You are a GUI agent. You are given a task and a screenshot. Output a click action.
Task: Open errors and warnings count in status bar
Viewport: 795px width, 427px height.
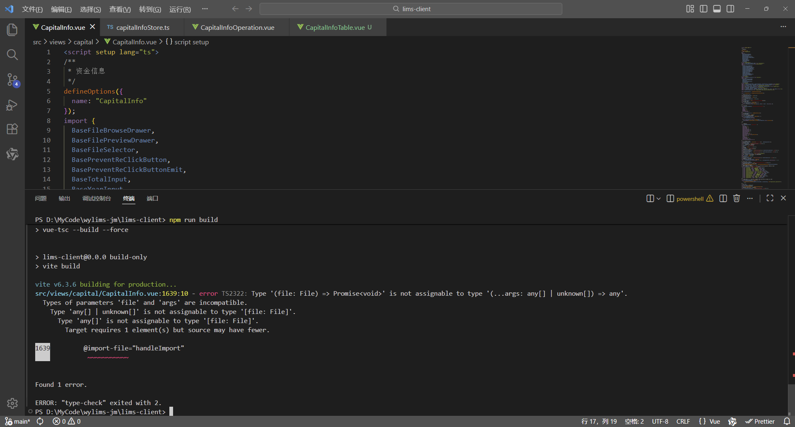coord(67,421)
